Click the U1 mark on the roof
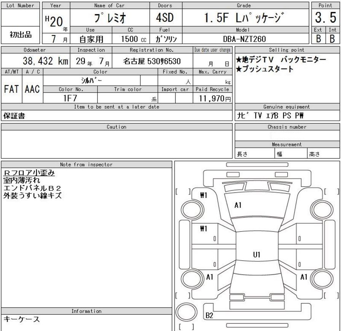Screen dimensions: 341x331 [x=257, y=255]
